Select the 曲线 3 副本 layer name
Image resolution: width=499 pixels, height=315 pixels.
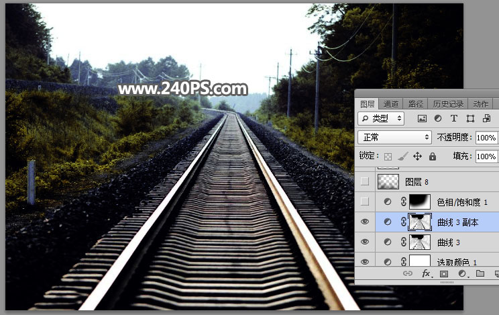tap(457, 222)
